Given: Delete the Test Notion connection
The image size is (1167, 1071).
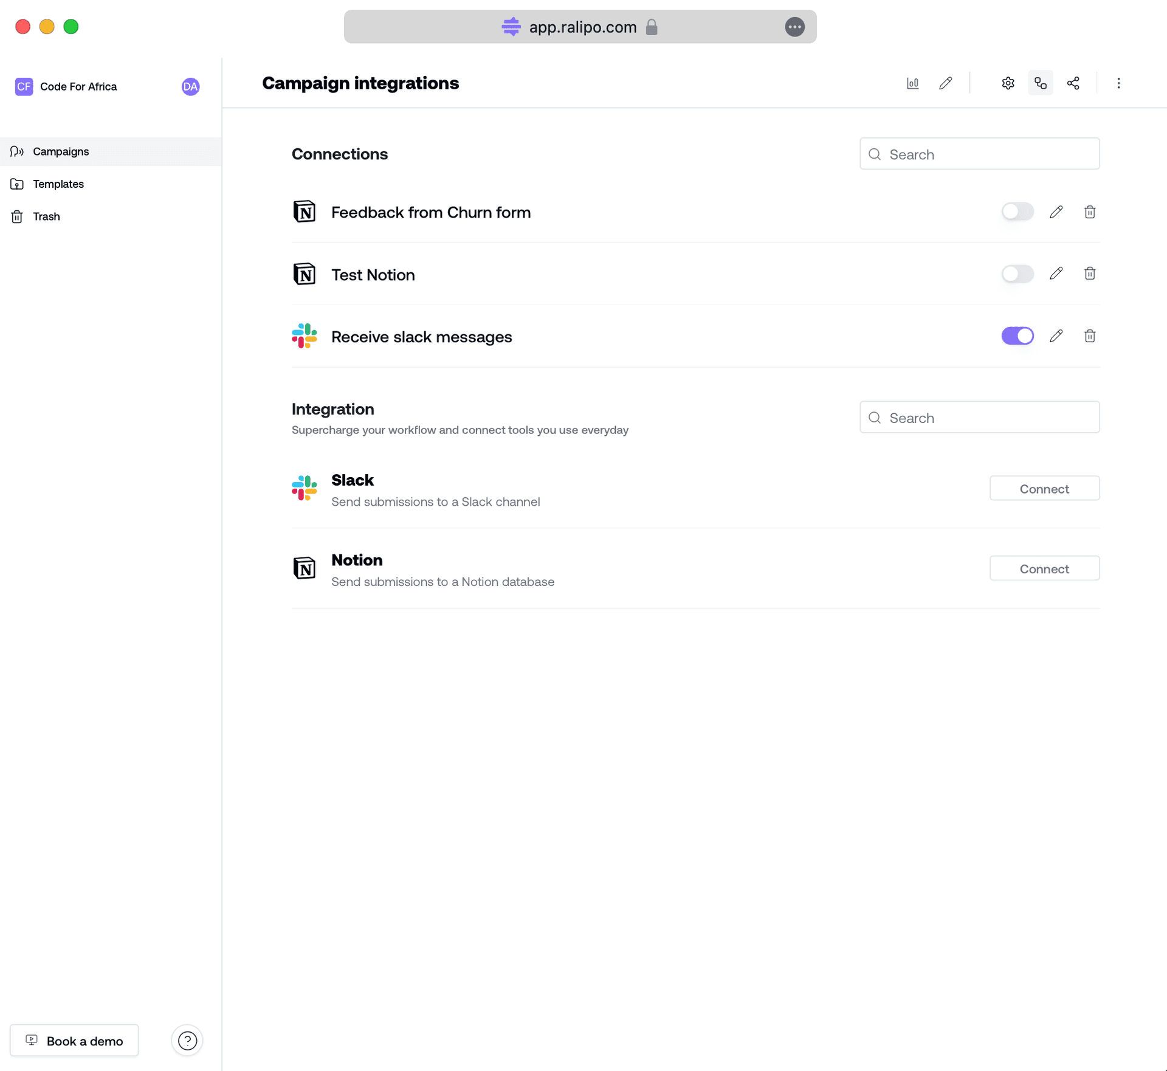Looking at the screenshot, I should click(x=1089, y=274).
